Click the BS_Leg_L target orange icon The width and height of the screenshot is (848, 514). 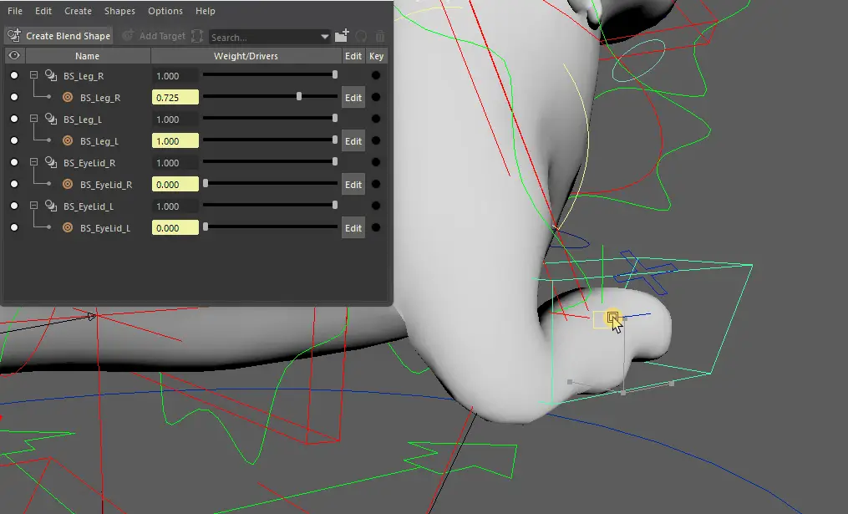[68, 141]
